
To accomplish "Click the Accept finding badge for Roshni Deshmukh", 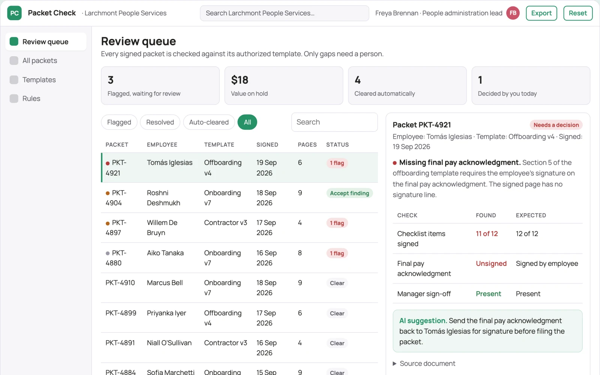I will pyautogui.click(x=349, y=193).
